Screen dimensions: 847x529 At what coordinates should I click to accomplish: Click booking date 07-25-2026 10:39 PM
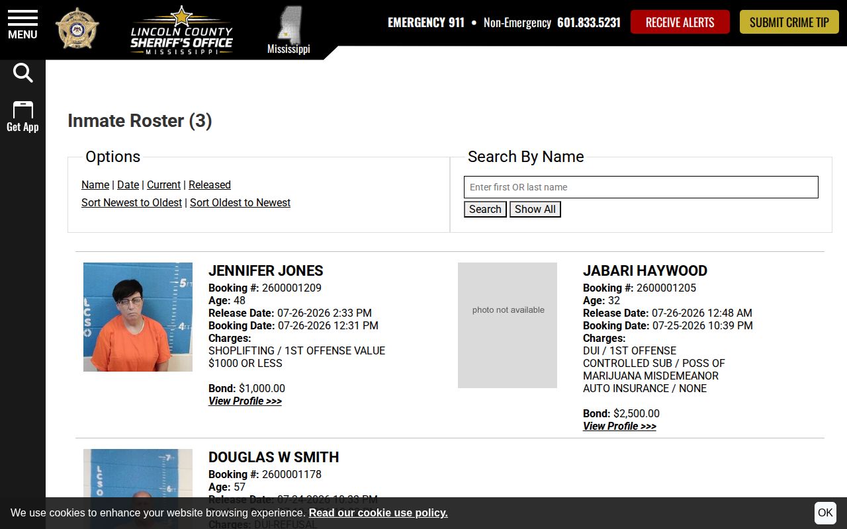coord(702,325)
